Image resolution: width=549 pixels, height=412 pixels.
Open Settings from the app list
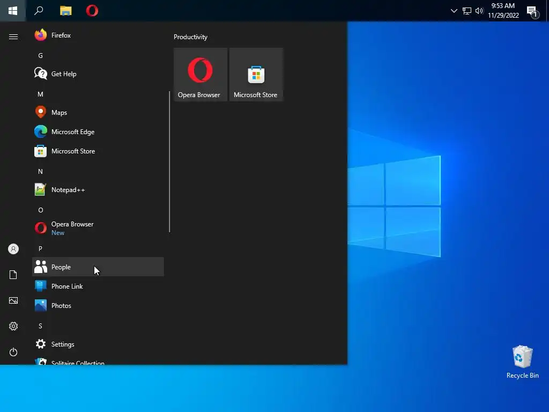[x=98, y=344]
